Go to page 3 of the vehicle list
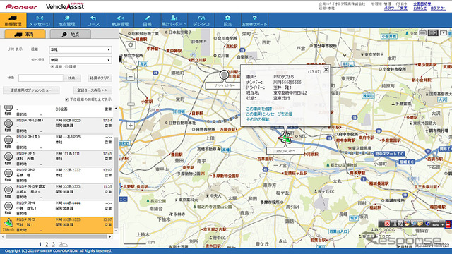Viewport: 452px width, 254px height. coord(54,244)
